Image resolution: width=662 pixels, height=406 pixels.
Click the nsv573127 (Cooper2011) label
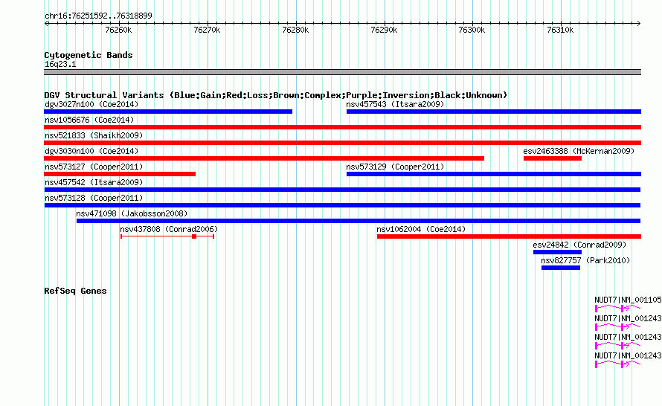coord(94,167)
